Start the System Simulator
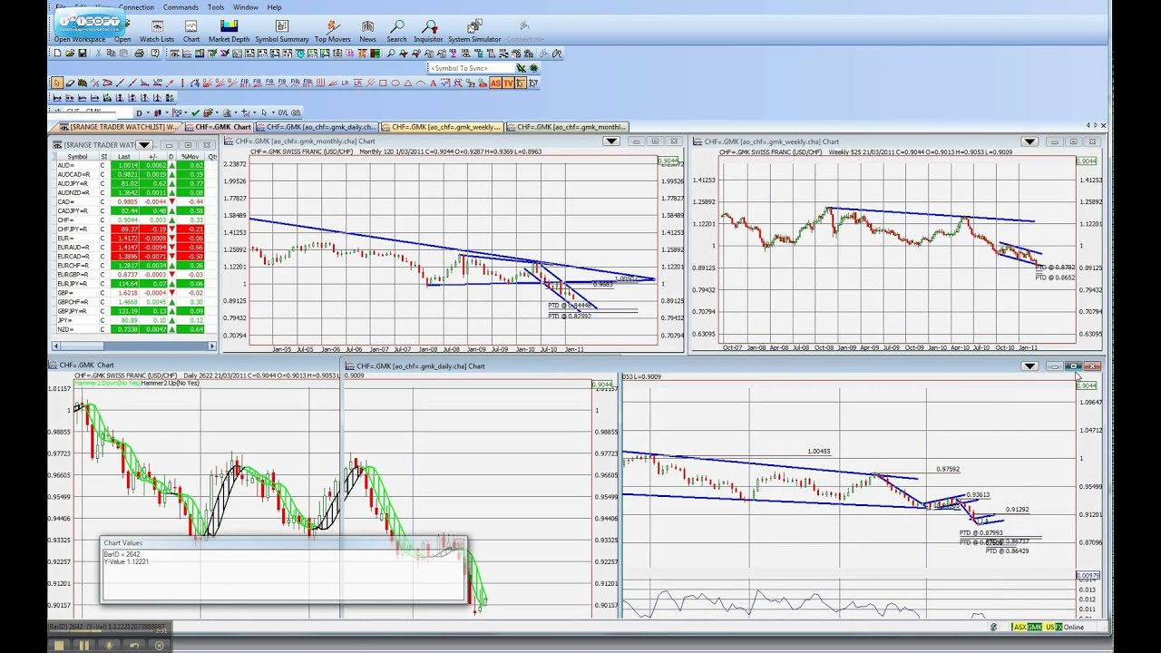1161x653 pixels. pyautogui.click(x=473, y=31)
